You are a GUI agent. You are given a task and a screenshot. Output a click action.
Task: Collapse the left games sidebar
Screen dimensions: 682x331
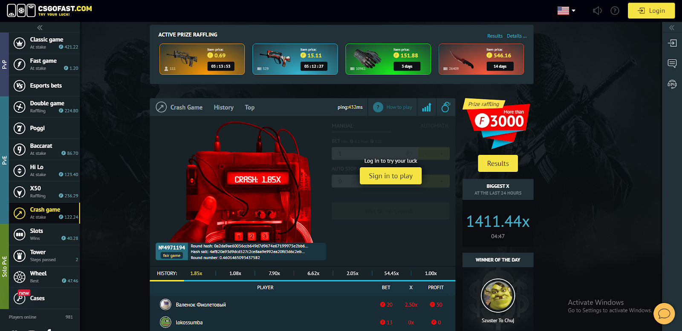point(40,28)
